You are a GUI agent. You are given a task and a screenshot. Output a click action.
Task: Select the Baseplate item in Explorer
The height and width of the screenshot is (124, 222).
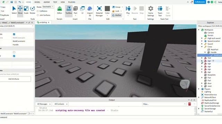point(211,75)
